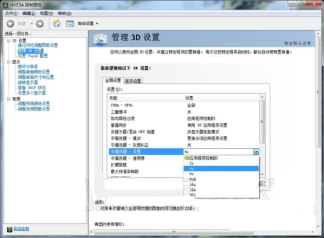324x238 pixels.
Task: Select the CUDA - GPUs settings row
Action: (183, 105)
